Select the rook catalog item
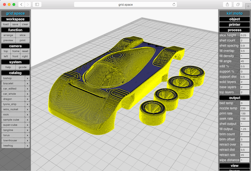Screen dimensions: 251x171 tap(13, 114)
